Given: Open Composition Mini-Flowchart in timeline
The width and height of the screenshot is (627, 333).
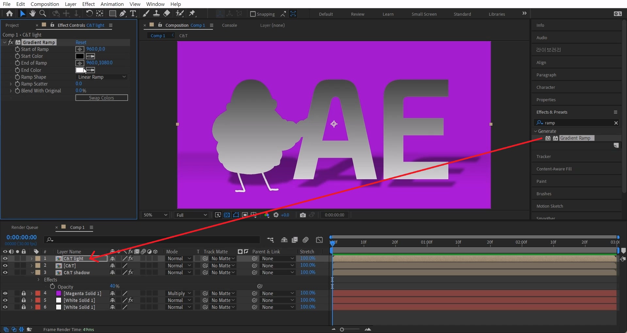Looking at the screenshot, I should [270, 240].
